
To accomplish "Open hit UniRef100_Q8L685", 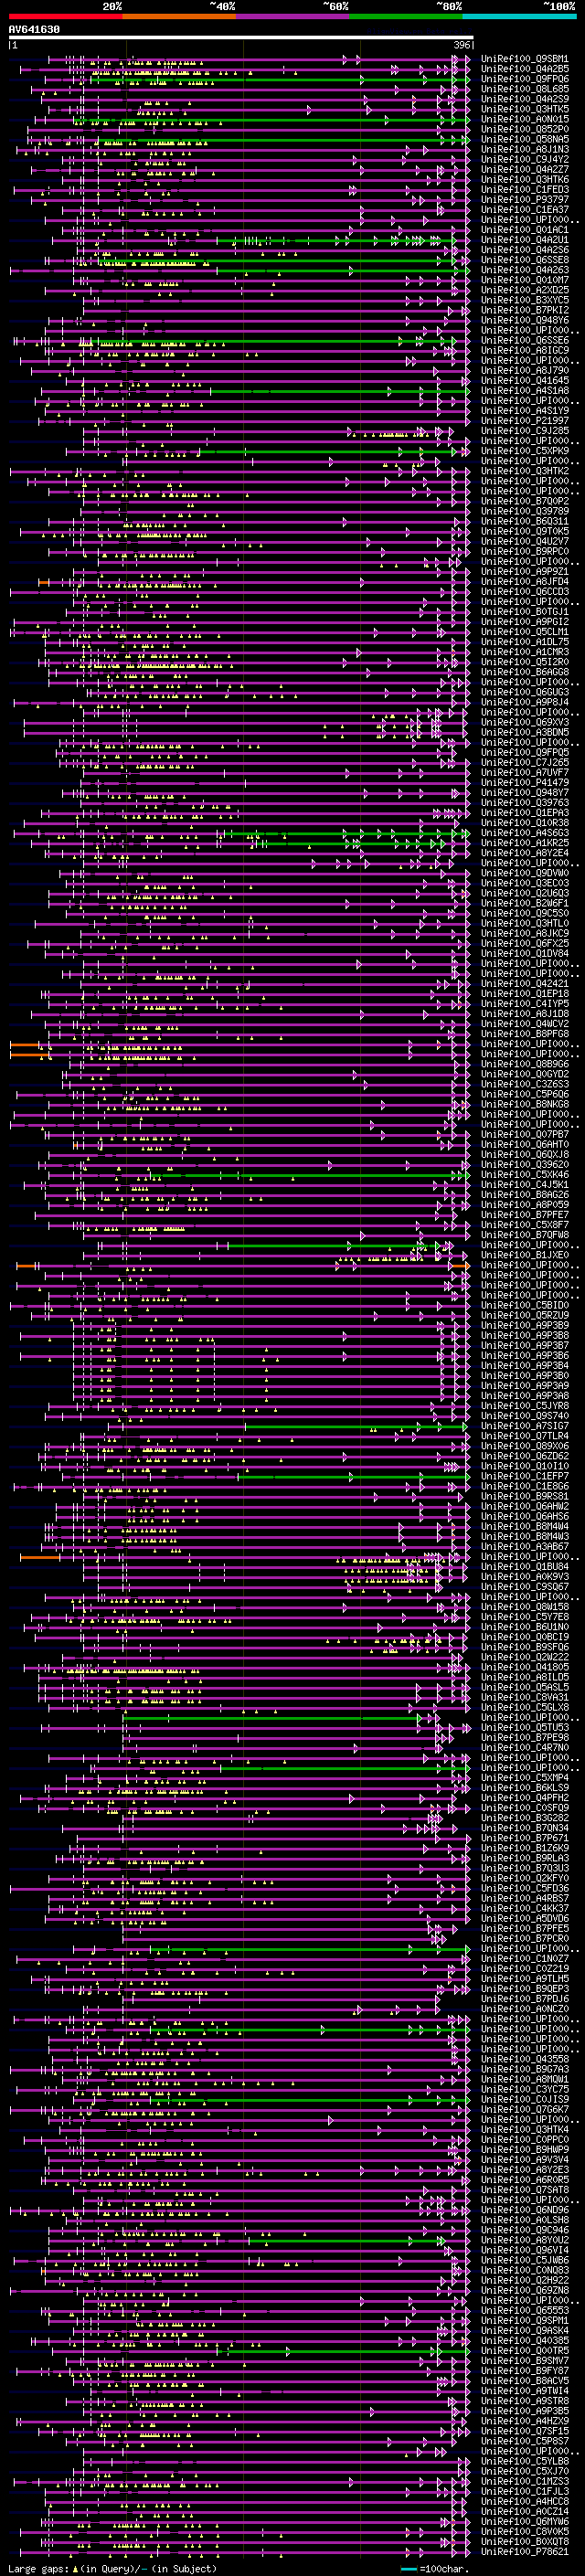I will click(525, 89).
